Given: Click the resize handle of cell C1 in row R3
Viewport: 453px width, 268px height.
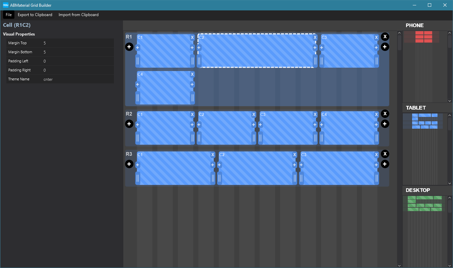Looking at the screenshot, I should pos(213,178).
